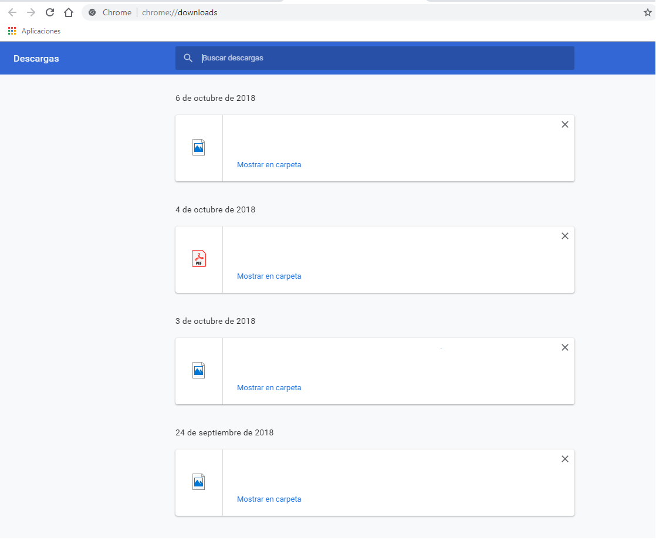The image size is (656, 541).
Task: Reload the downloads page
Action: (x=50, y=12)
